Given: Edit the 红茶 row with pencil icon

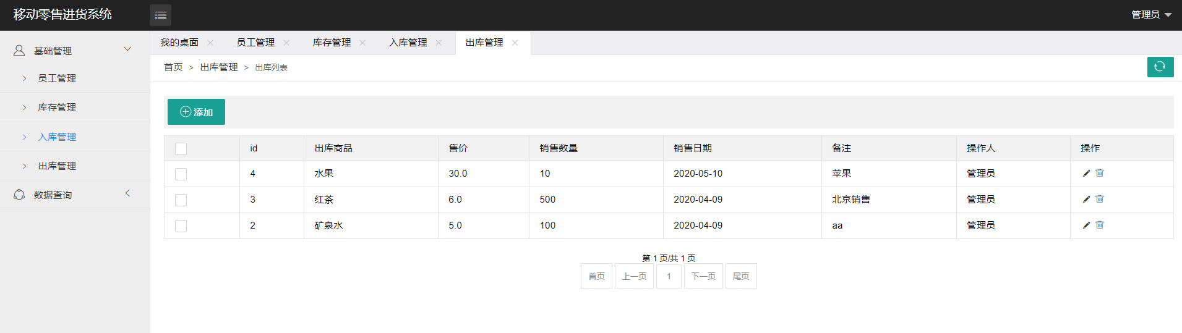Looking at the screenshot, I should point(1086,200).
